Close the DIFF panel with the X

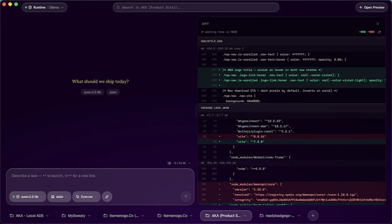pyautogui.click(x=377, y=24)
